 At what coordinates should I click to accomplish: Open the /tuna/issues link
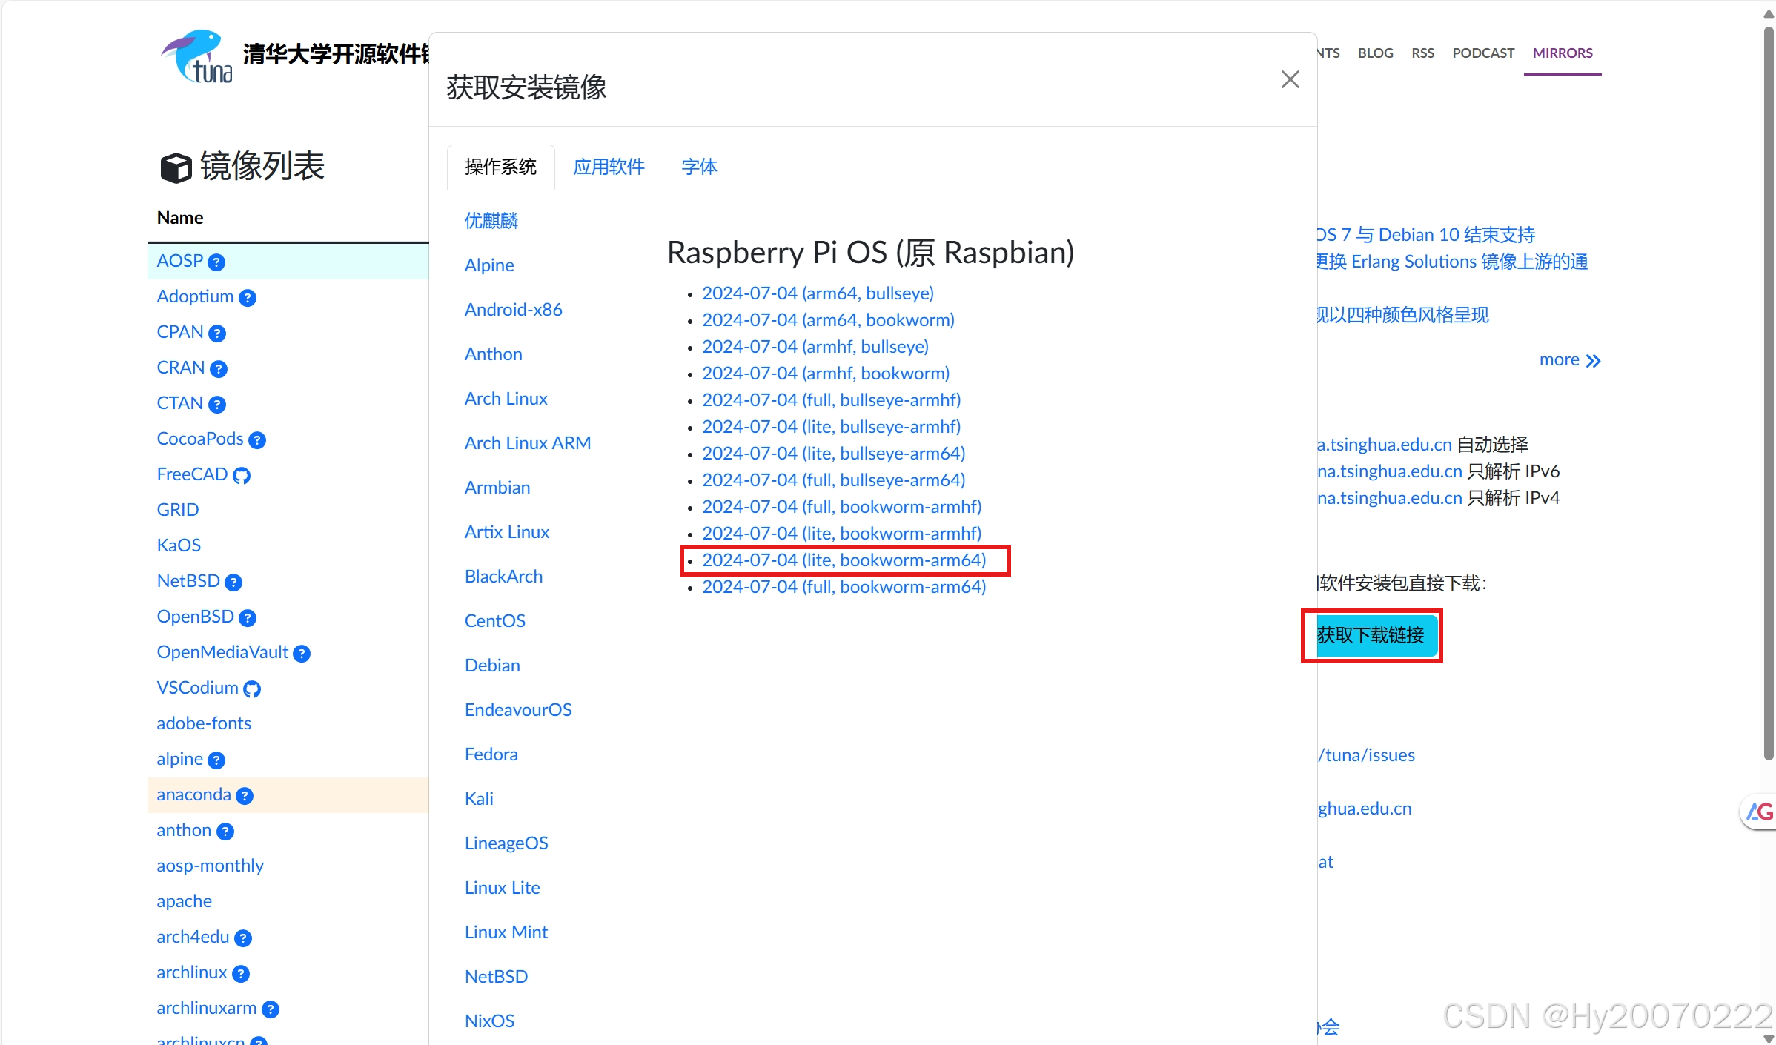point(1367,755)
